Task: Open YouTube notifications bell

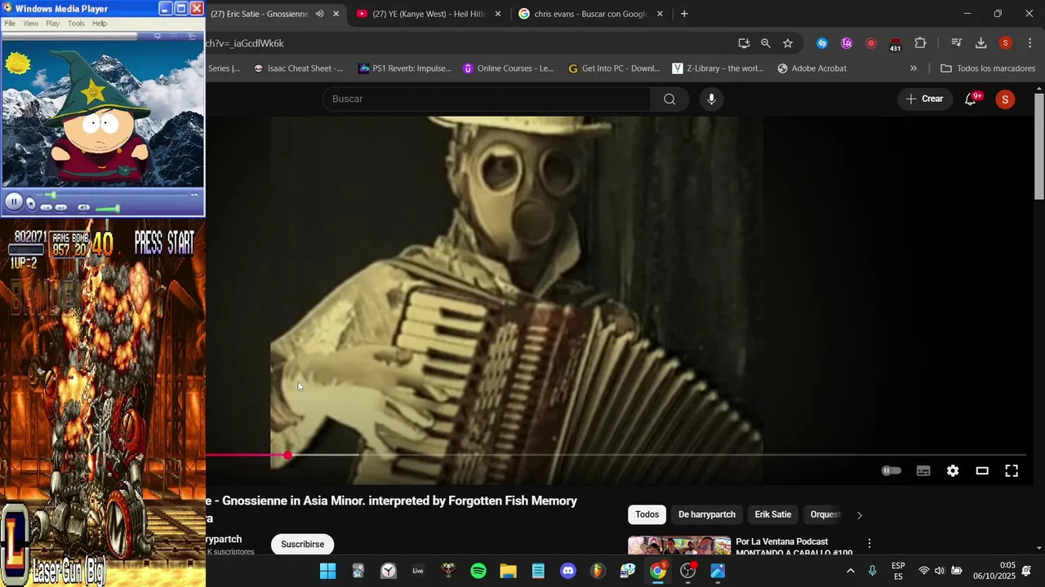Action: tap(970, 99)
